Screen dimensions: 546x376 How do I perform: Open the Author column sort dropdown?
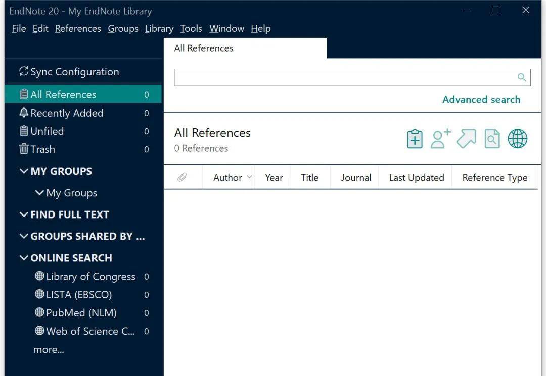click(249, 177)
